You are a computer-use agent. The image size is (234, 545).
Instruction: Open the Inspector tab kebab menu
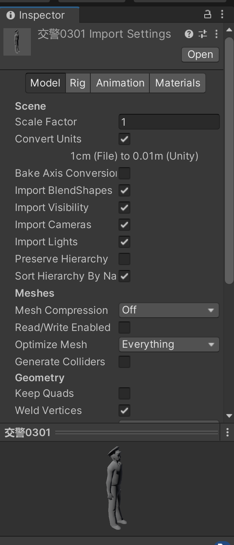222,15
